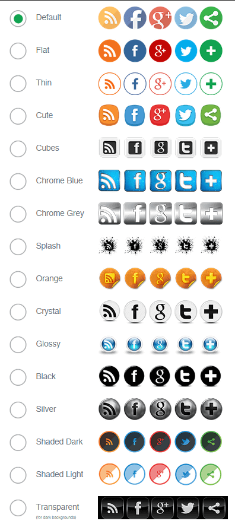The width and height of the screenshot is (235, 524).
Task: Click the Black style plus icon
Action: click(211, 376)
